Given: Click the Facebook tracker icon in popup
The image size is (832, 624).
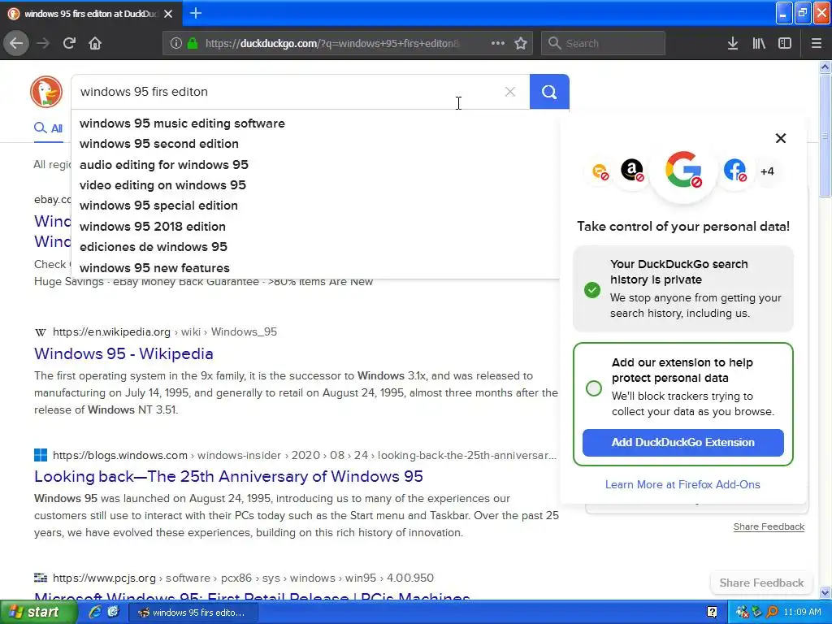Looking at the screenshot, I should [x=734, y=171].
